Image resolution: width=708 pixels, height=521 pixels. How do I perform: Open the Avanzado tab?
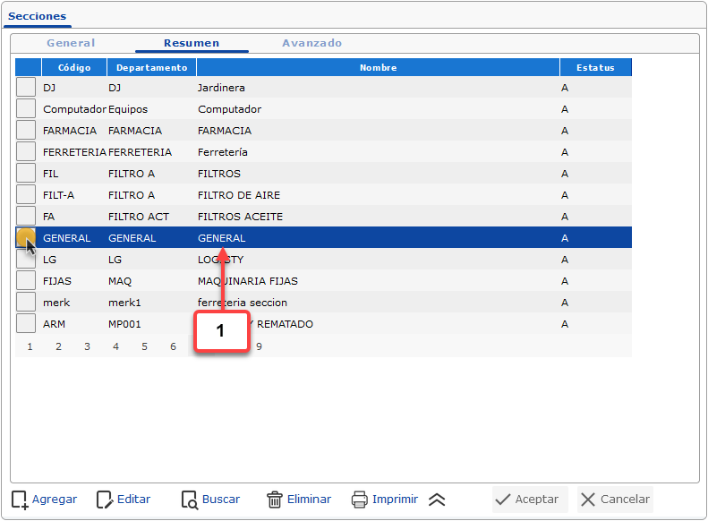(311, 43)
